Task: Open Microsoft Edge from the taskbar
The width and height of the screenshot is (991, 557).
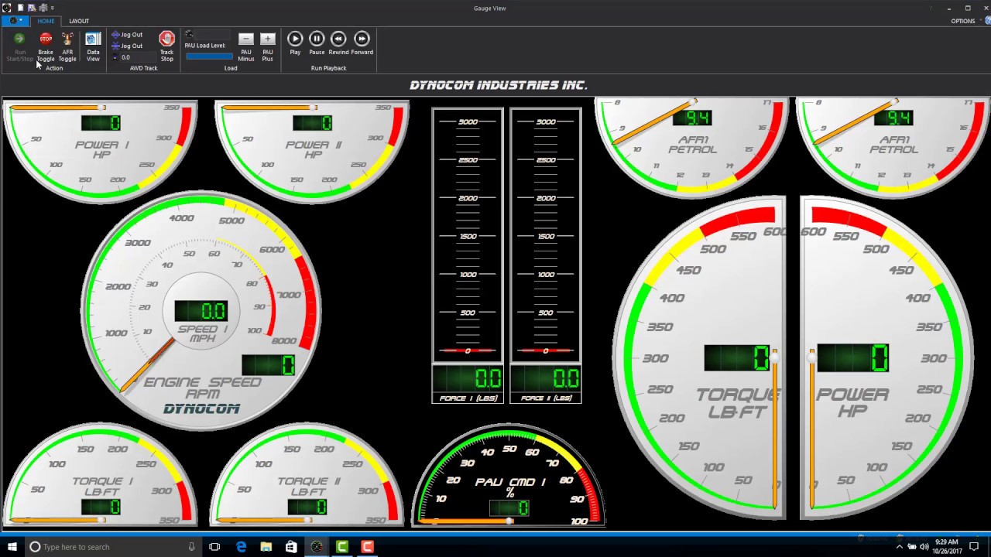Action: [x=241, y=547]
